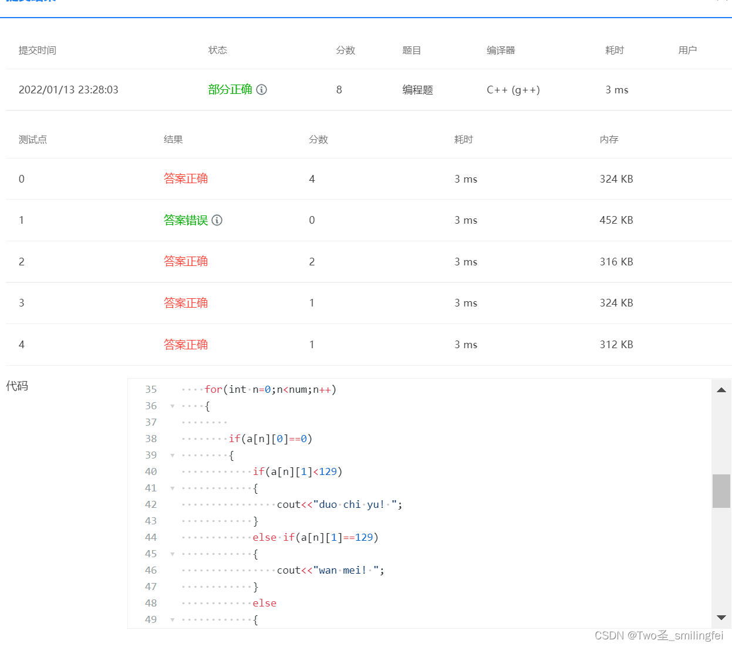The image size is (732, 647).
Task: Click the cout "duo chi yu!" code line
Action: pyautogui.click(x=340, y=505)
